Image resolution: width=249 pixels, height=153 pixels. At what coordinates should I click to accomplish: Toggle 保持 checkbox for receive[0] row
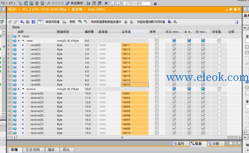(157, 93)
